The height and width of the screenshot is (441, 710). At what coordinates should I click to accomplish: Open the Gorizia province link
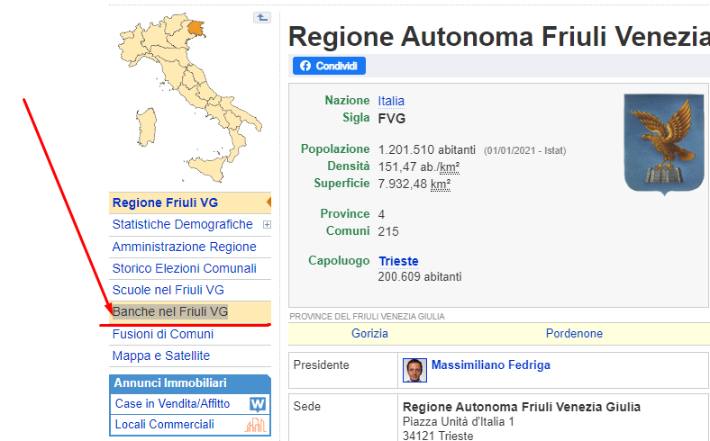click(x=369, y=333)
